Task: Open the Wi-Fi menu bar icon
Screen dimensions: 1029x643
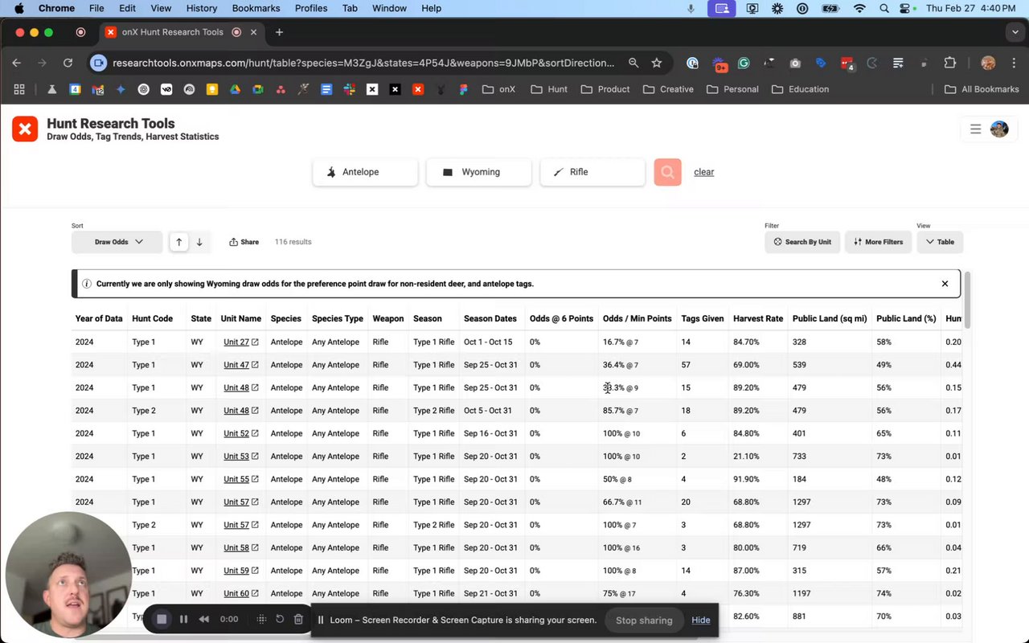Action: pyautogui.click(x=859, y=8)
